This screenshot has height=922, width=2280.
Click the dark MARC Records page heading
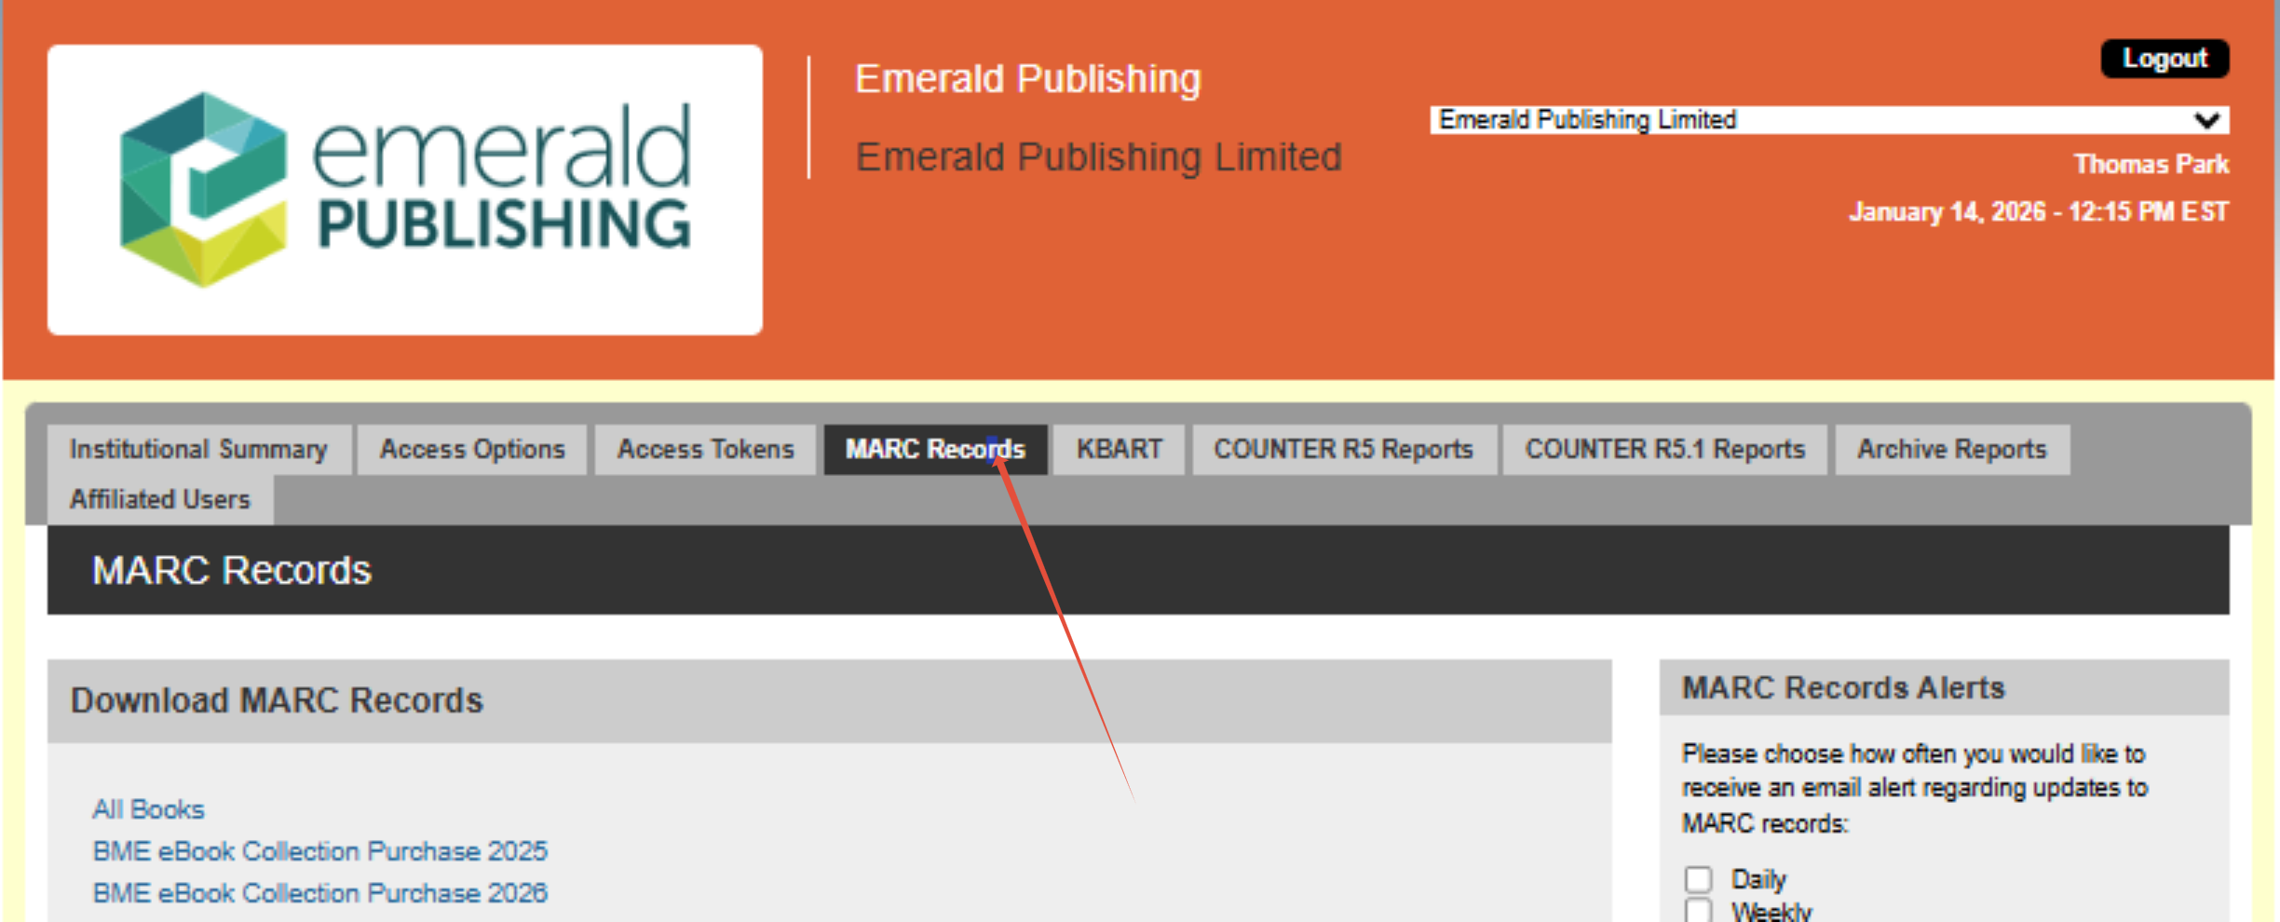coord(231,570)
